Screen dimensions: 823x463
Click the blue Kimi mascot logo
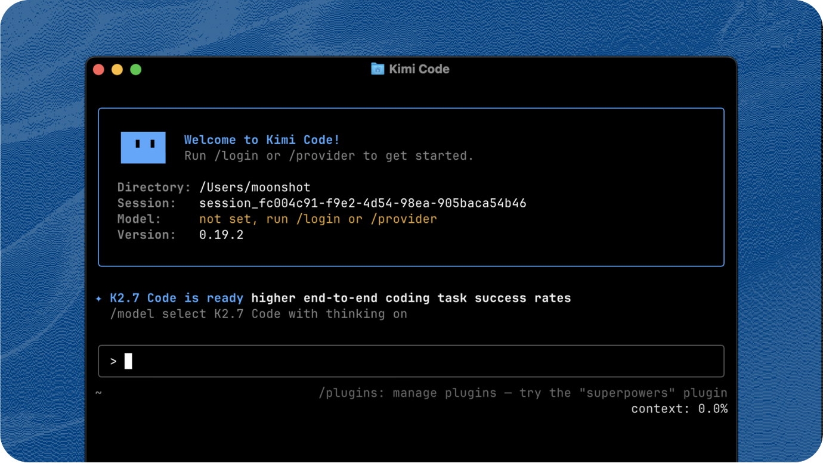tap(143, 147)
